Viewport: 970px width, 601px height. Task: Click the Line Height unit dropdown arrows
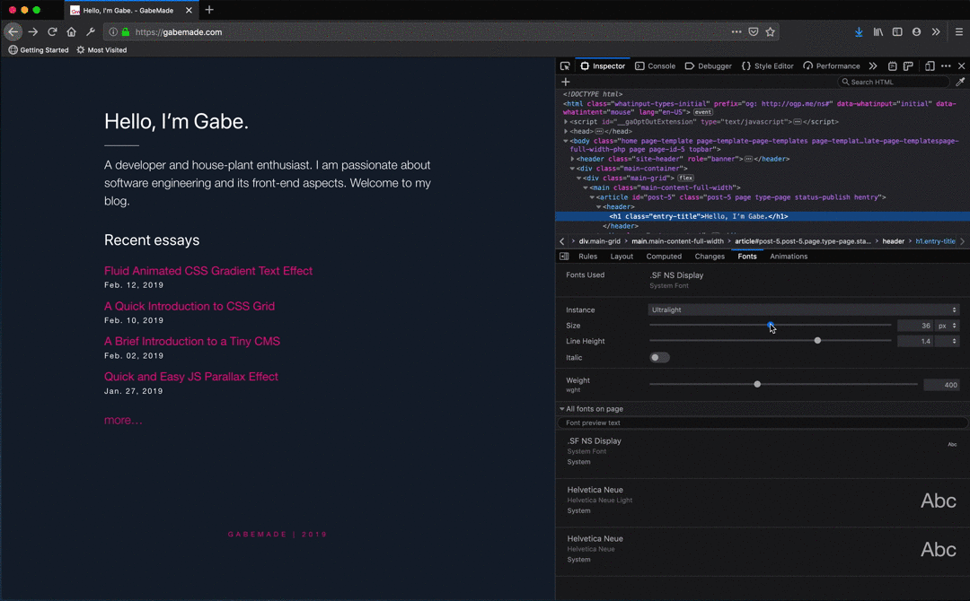click(948, 341)
